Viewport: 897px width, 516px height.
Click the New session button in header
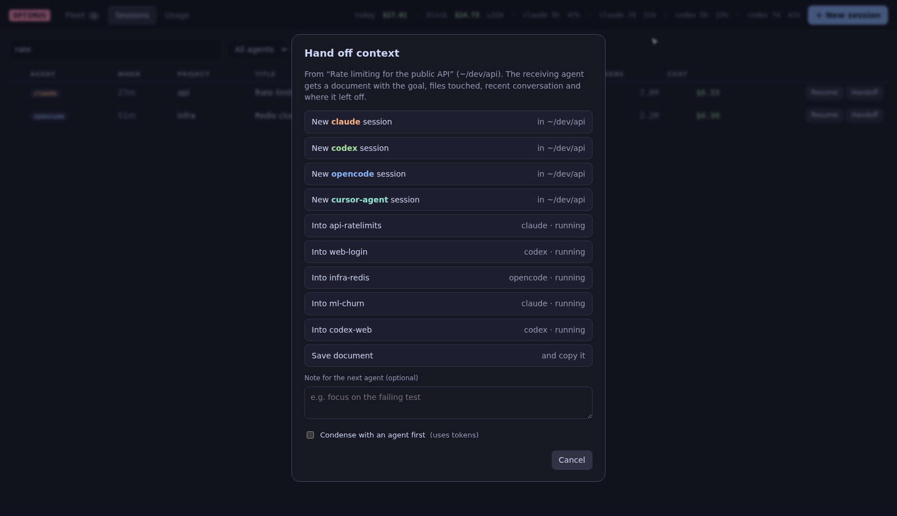(x=848, y=15)
